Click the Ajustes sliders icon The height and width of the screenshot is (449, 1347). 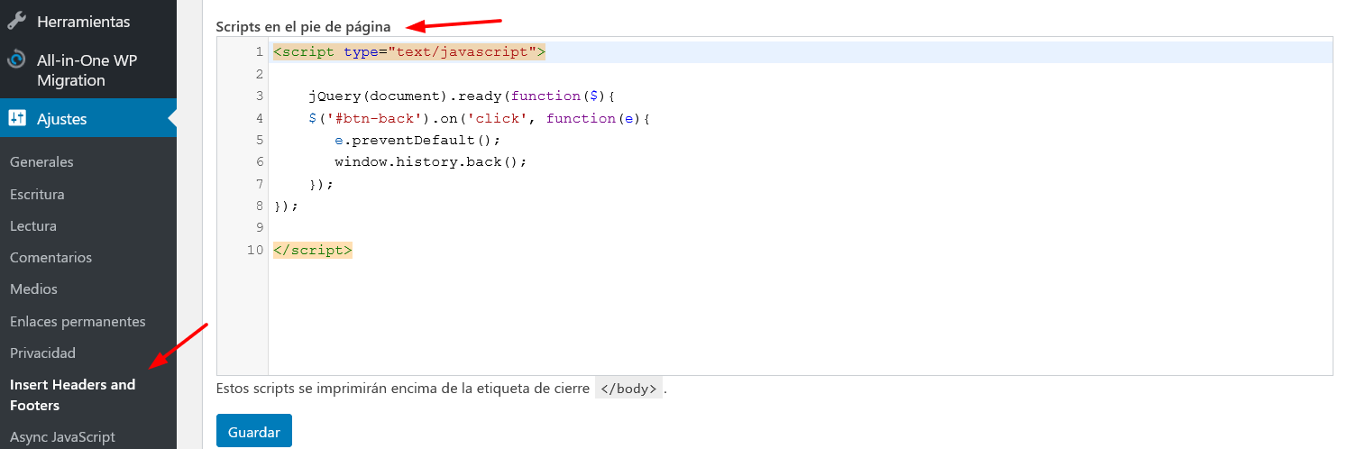point(16,118)
